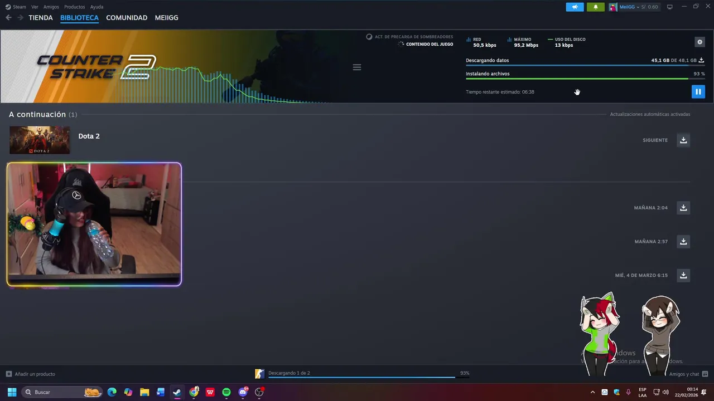Click the Instalando archivos progress bar
Viewport: 714px width, 401px height.
pos(585,79)
